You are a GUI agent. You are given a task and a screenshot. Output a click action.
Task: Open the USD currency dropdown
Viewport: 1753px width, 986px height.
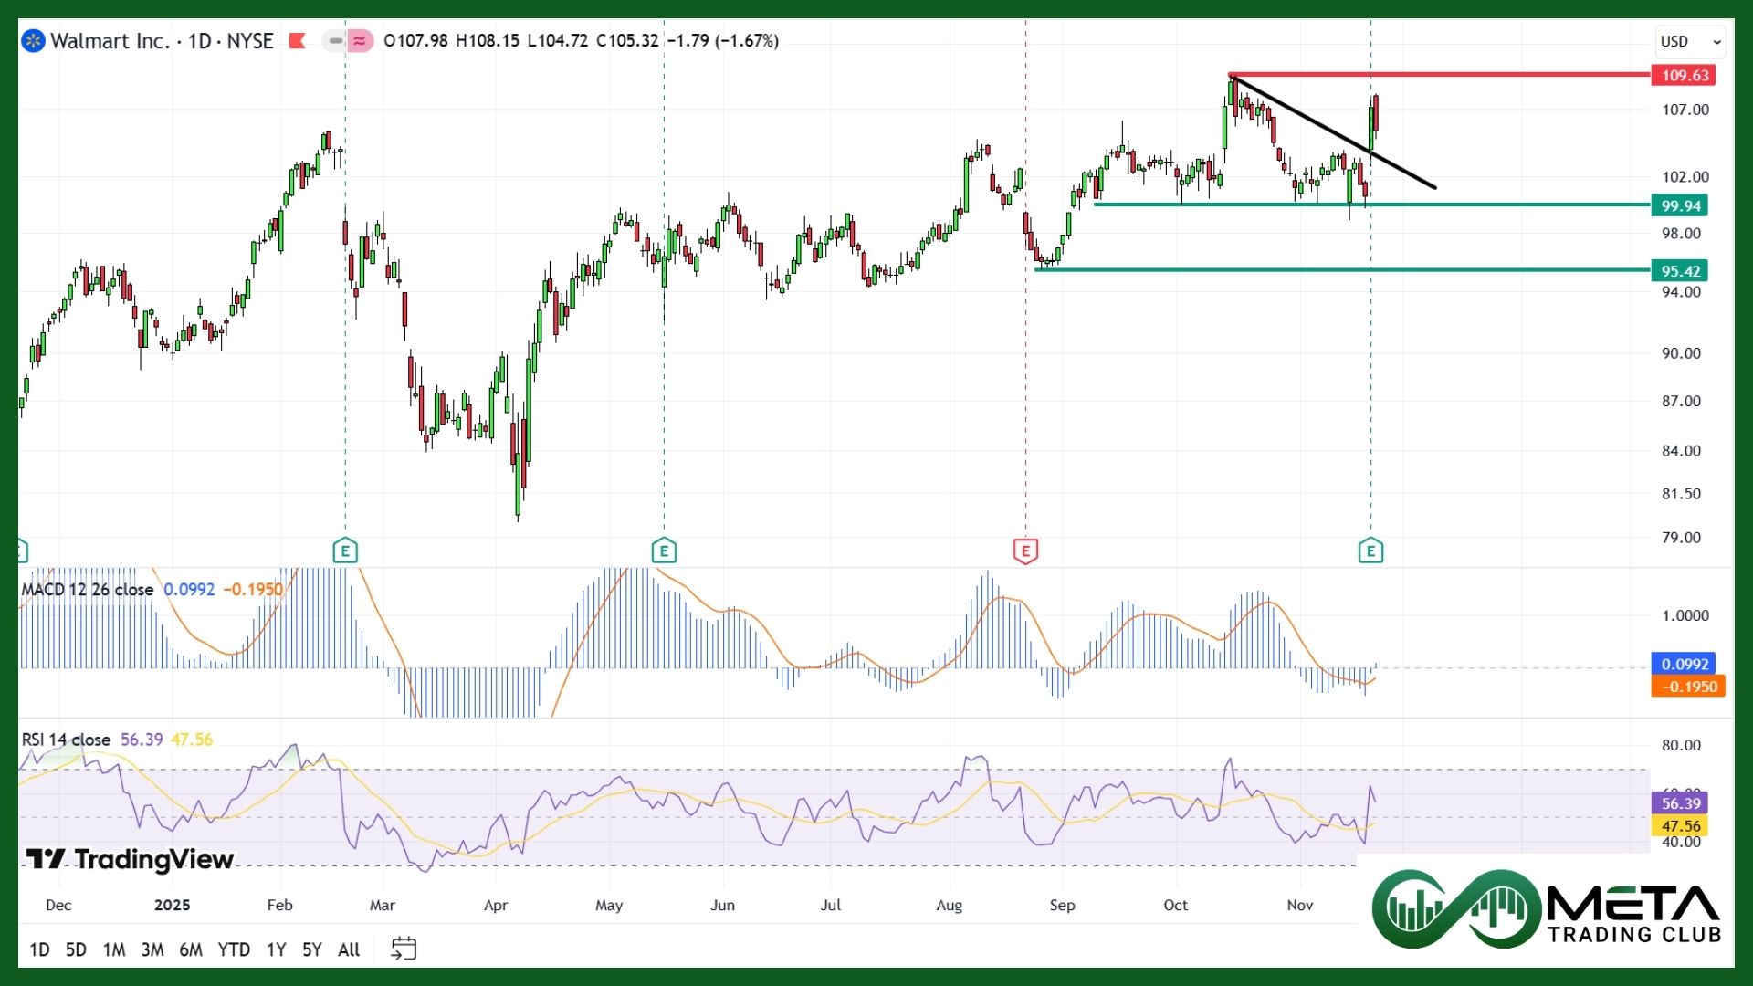(x=1690, y=41)
